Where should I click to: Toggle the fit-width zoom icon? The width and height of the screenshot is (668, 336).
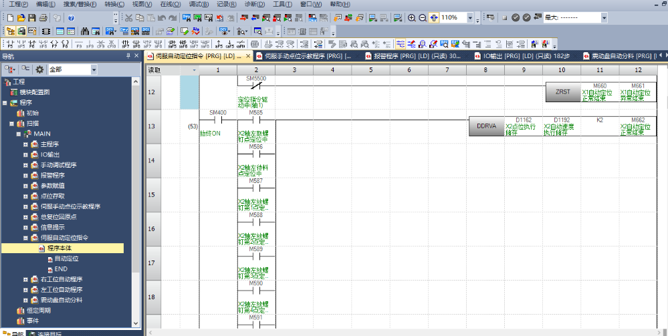434,18
